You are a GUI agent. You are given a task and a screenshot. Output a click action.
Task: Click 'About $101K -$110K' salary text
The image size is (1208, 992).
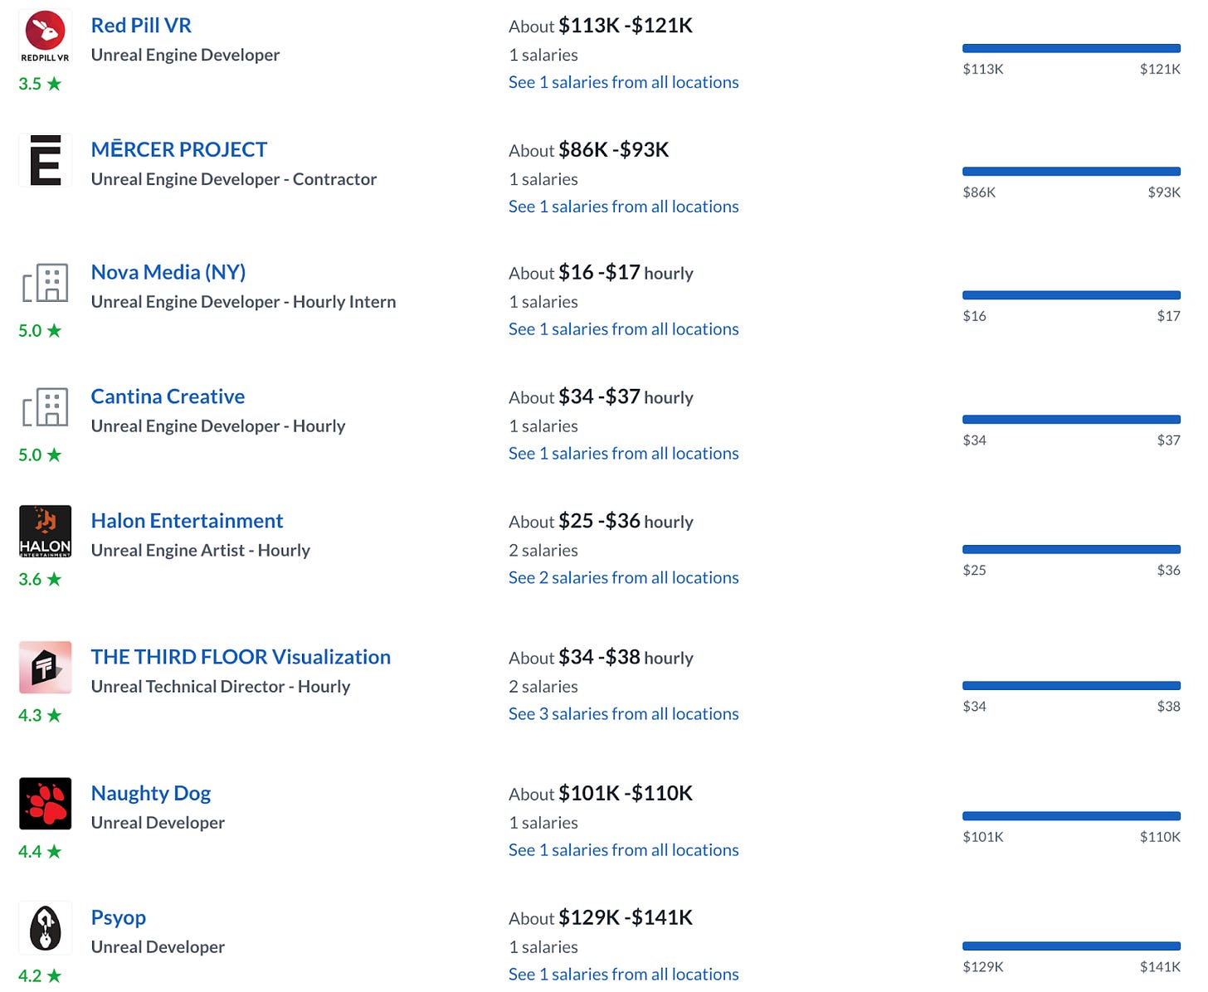(x=601, y=795)
